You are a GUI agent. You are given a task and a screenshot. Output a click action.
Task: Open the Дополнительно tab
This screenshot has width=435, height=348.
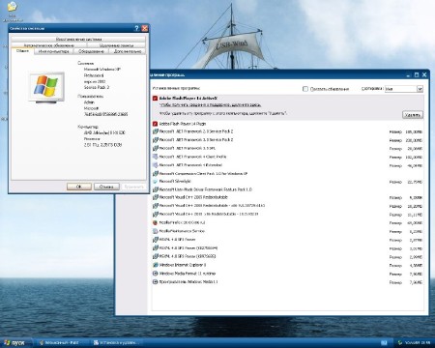click(128, 51)
